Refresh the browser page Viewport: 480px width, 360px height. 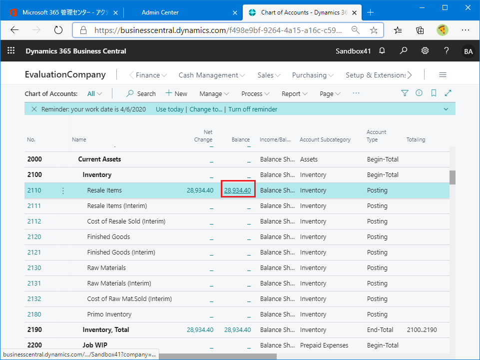(58, 30)
